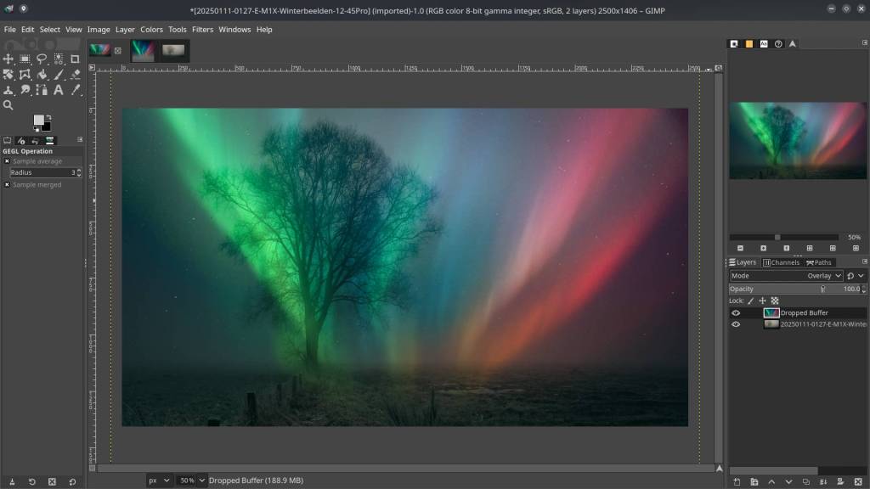870x489 pixels.
Task: Open the Colors menu
Action: point(151,30)
